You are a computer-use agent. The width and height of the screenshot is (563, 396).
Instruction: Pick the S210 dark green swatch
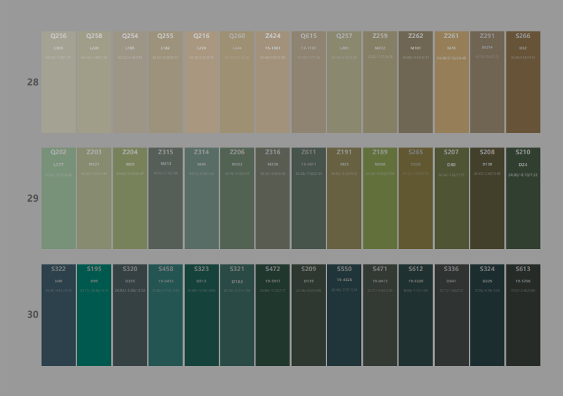point(523,199)
